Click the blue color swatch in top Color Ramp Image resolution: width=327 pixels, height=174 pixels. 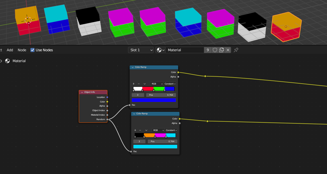pyautogui.click(x=154, y=100)
